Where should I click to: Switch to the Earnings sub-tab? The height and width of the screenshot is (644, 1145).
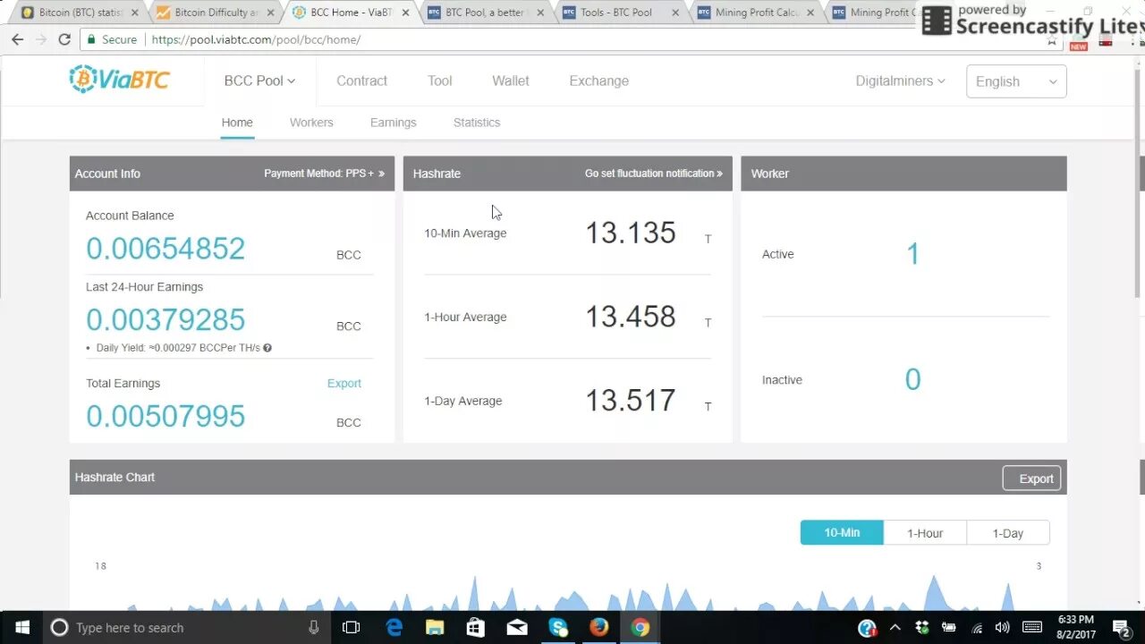click(x=394, y=123)
